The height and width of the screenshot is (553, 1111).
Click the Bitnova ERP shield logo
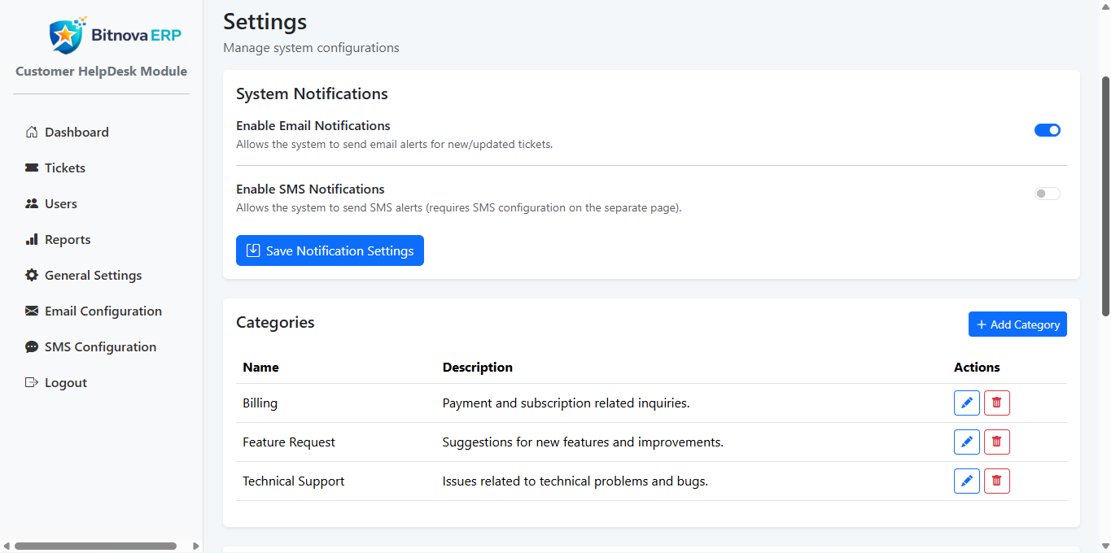(64, 36)
